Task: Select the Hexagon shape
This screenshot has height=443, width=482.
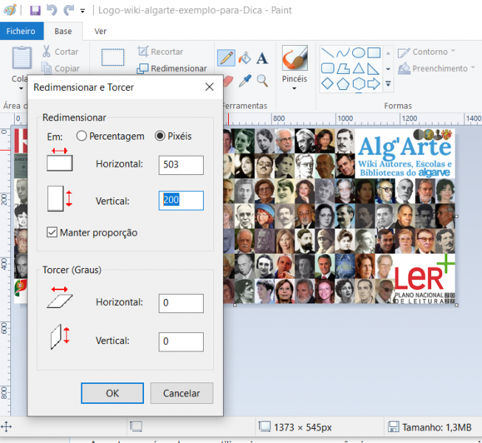Action: [x=359, y=83]
